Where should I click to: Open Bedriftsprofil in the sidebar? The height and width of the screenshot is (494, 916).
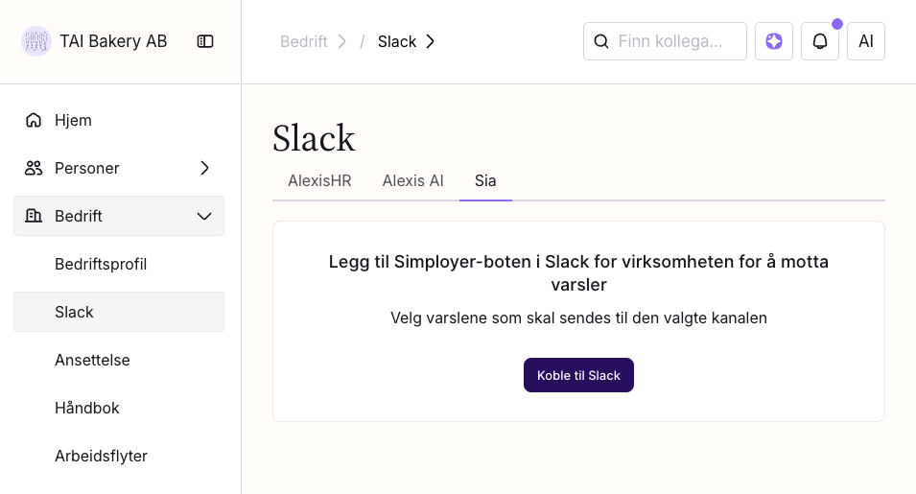101,264
